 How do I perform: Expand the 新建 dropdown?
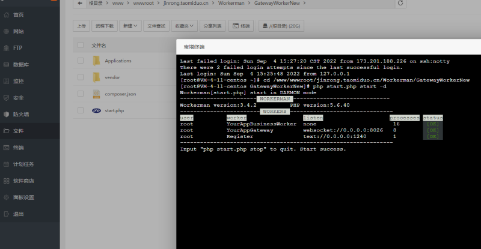point(130,26)
